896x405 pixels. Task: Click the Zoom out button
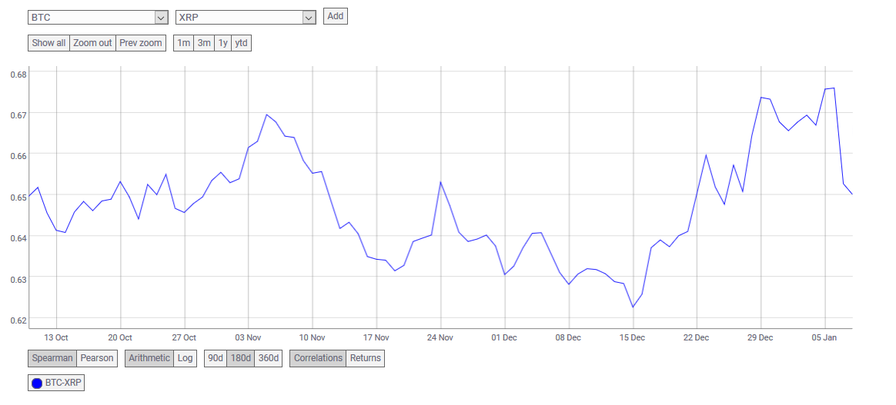(x=92, y=43)
